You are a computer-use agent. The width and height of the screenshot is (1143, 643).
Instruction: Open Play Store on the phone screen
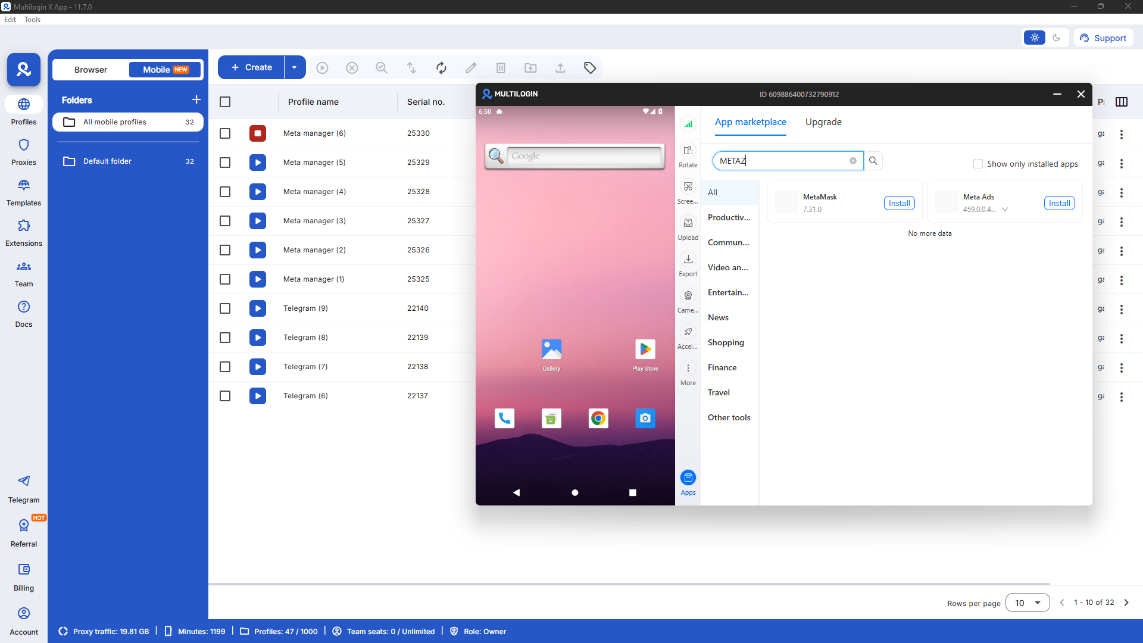(x=645, y=349)
